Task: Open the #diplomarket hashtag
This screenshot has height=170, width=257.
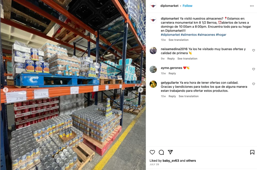Action: click(170, 35)
